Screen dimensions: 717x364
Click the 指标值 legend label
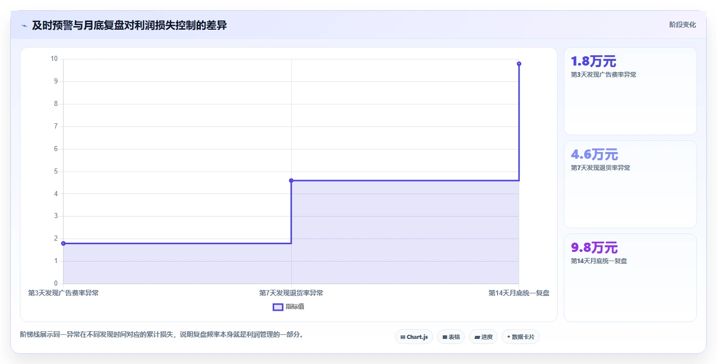click(295, 307)
